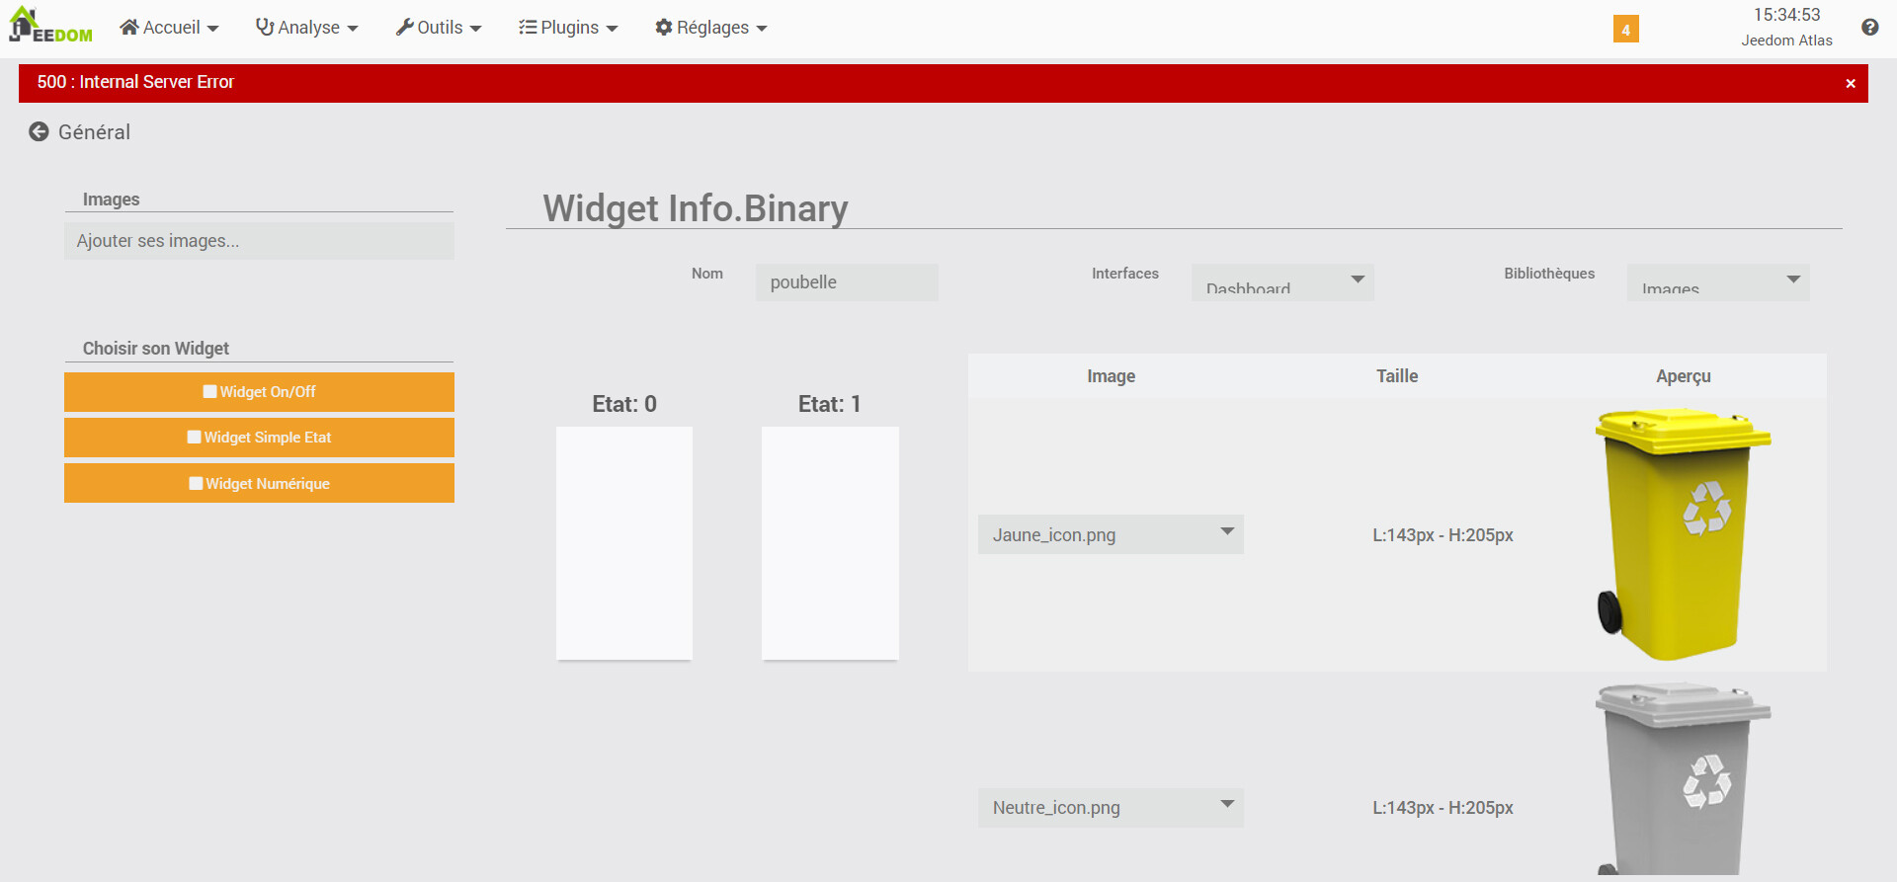Select the Widget On/Off option

(x=259, y=392)
